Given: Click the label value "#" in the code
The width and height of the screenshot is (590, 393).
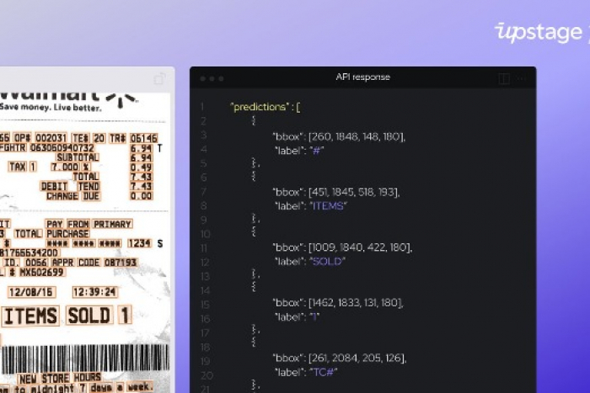Looking at the screenshot, I should [316, 151].
